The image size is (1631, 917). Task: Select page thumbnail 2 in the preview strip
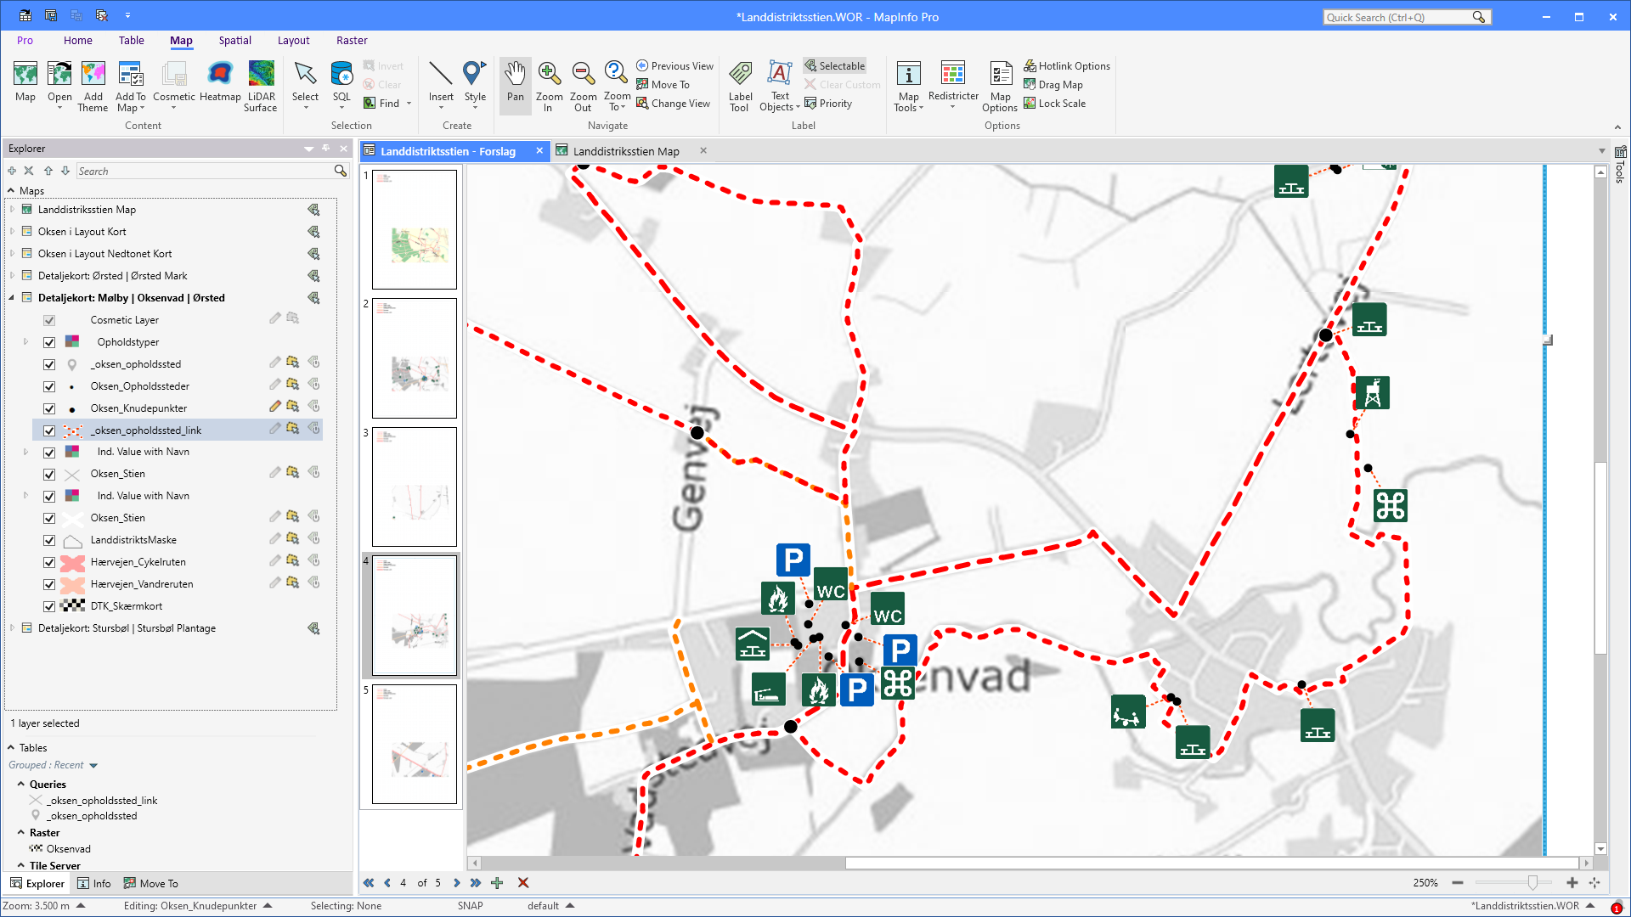[414, 357]
